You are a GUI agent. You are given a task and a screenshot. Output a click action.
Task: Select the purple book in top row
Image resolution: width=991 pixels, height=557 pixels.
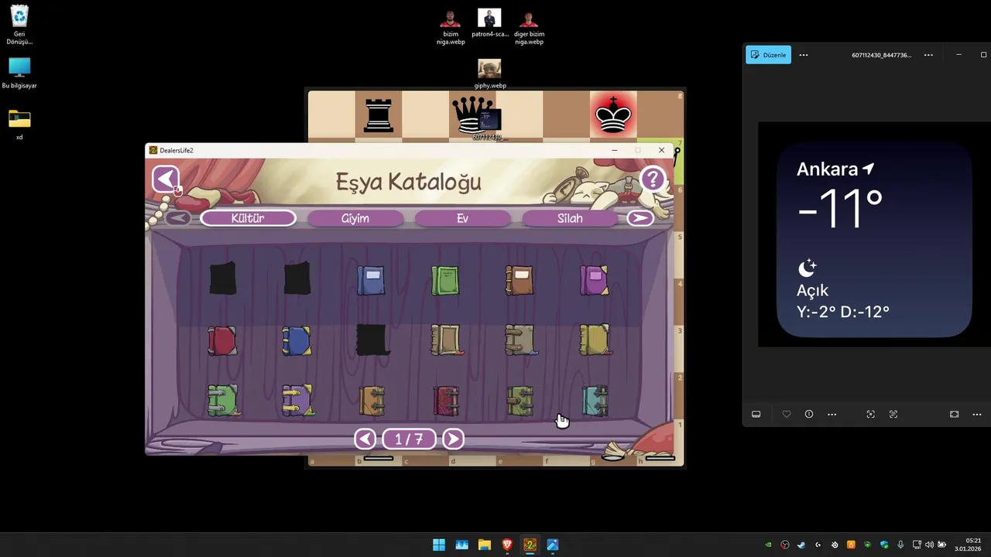tap(594, 280)
